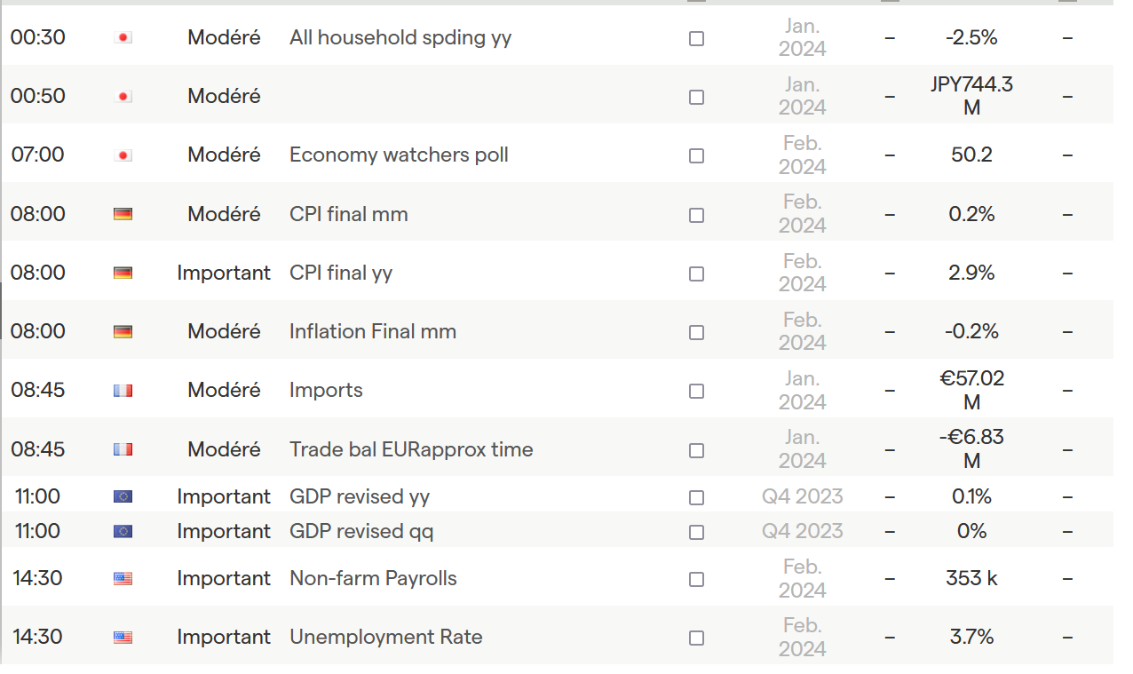
Task: Select the Trade bal EUR row checkbox
Action: tap(697, 450)
